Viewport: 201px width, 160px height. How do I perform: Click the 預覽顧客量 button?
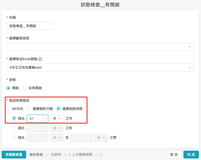coord(14,155)
